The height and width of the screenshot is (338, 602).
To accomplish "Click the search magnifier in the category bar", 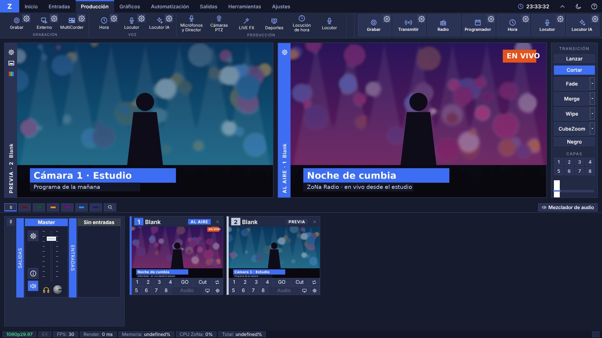I will (x=110, y=207).
